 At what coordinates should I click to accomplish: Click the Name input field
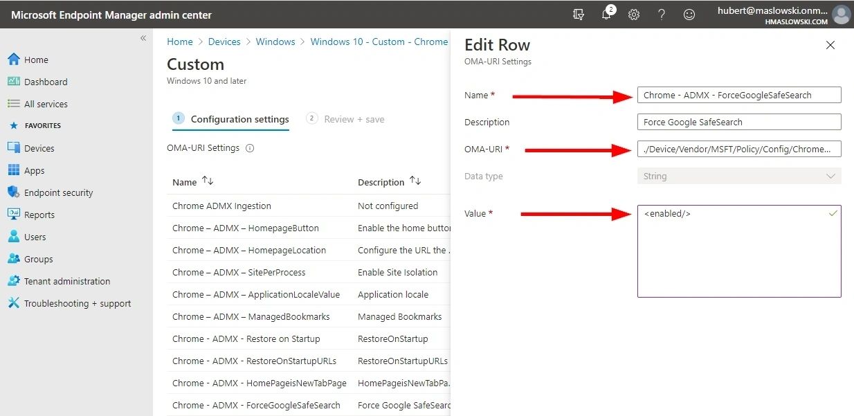tap(739, 95)
